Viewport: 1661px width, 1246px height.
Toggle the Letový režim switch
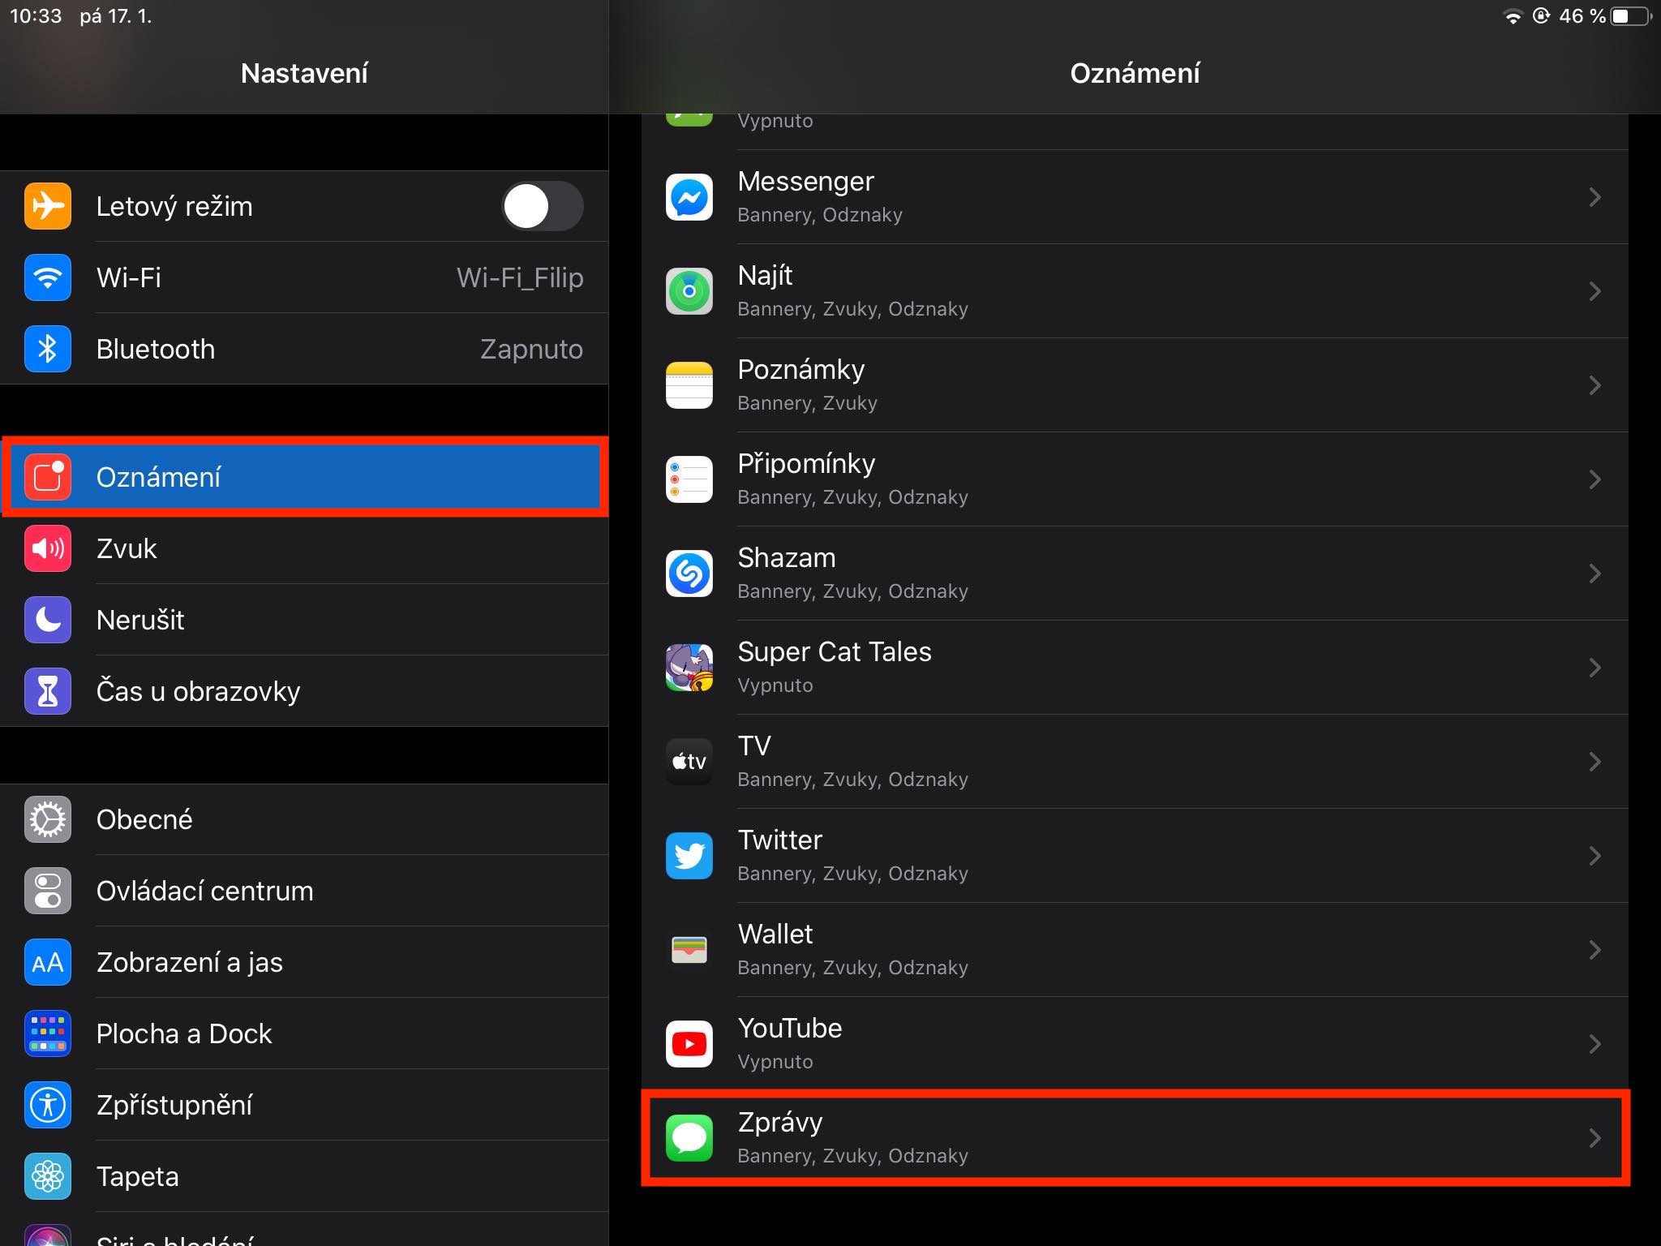pos(542,206)
